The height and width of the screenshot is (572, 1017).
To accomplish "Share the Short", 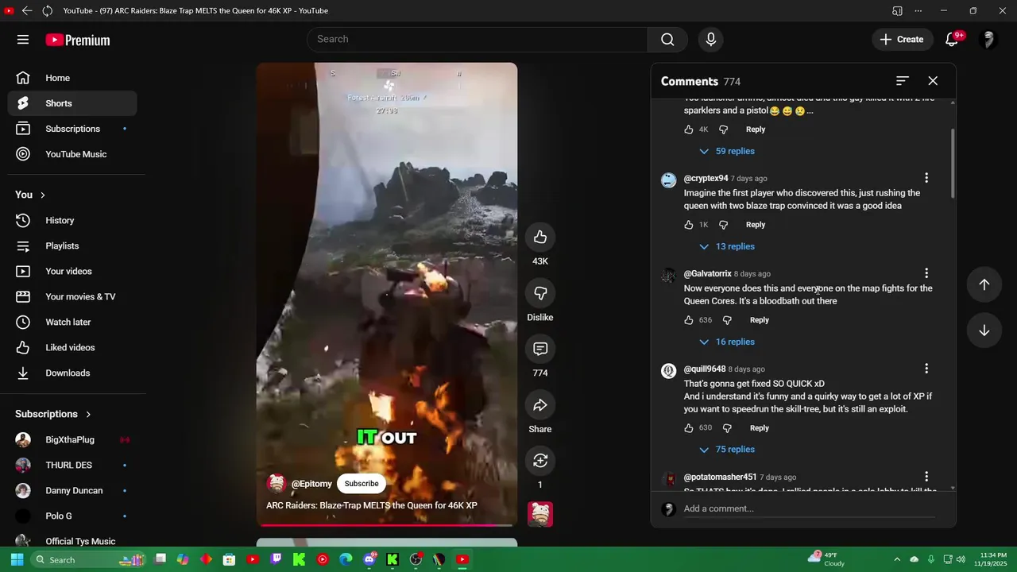I will (540, 405).
